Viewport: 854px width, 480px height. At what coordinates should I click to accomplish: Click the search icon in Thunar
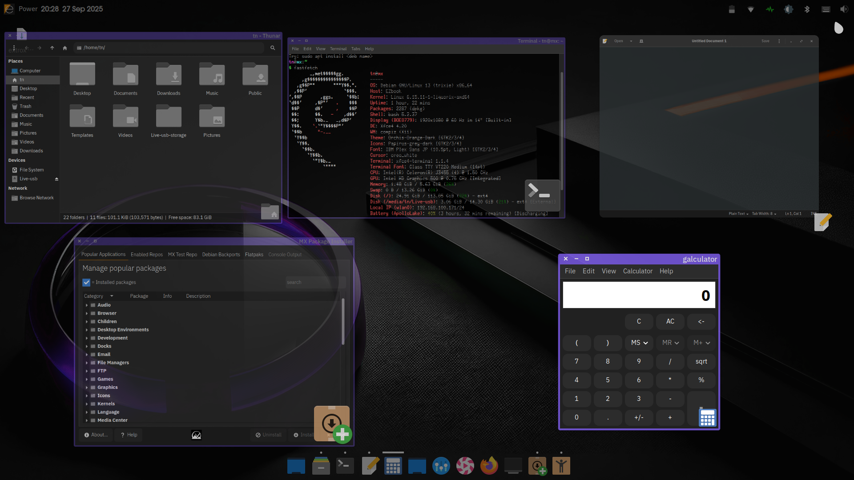tap(273, 48)
